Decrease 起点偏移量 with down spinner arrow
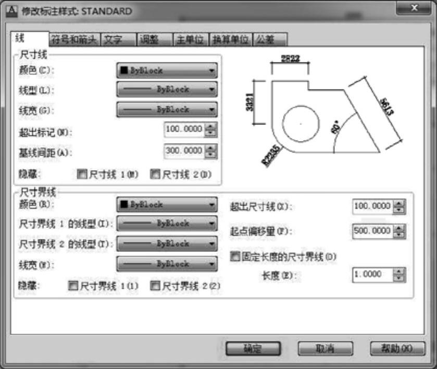 coord(399,235)
